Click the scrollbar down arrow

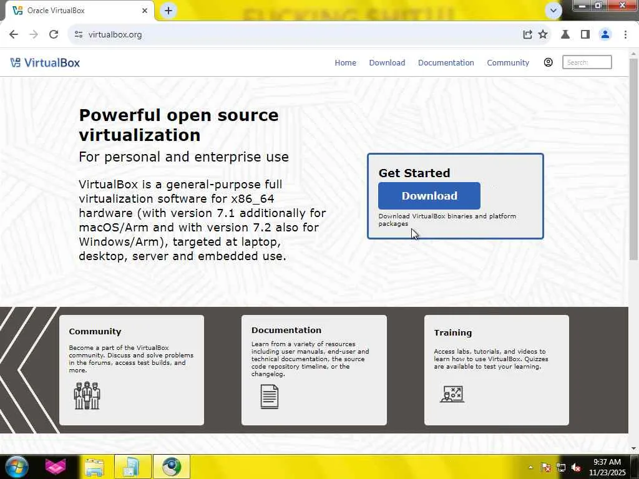point(633,448)
